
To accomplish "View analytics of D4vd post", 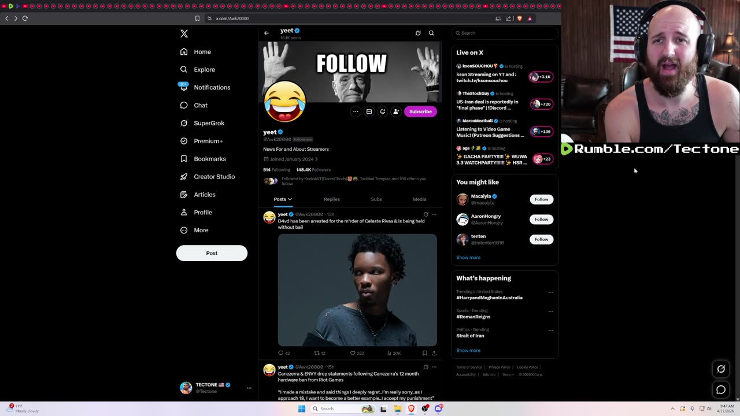I will pos(394,353).
